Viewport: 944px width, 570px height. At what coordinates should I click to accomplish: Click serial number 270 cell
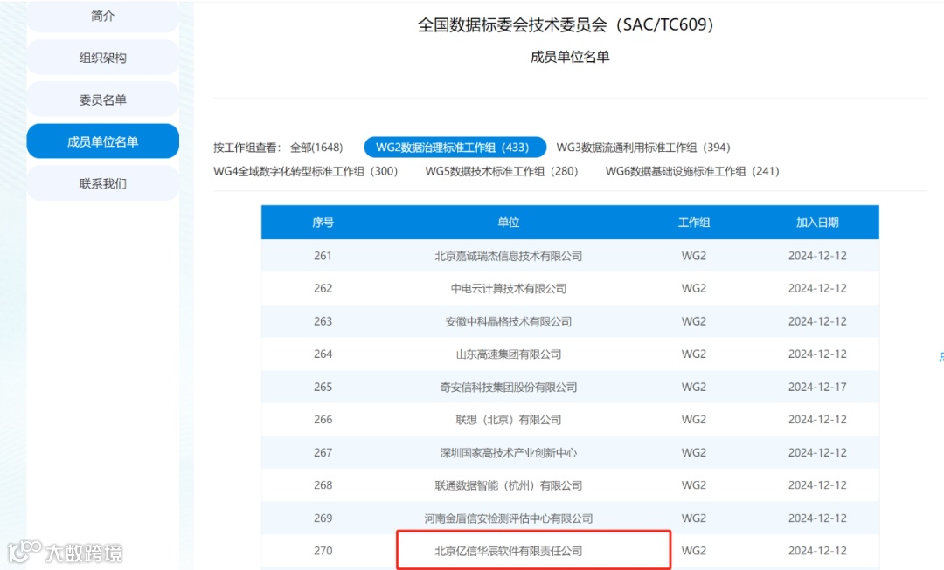tap(323, 551)
